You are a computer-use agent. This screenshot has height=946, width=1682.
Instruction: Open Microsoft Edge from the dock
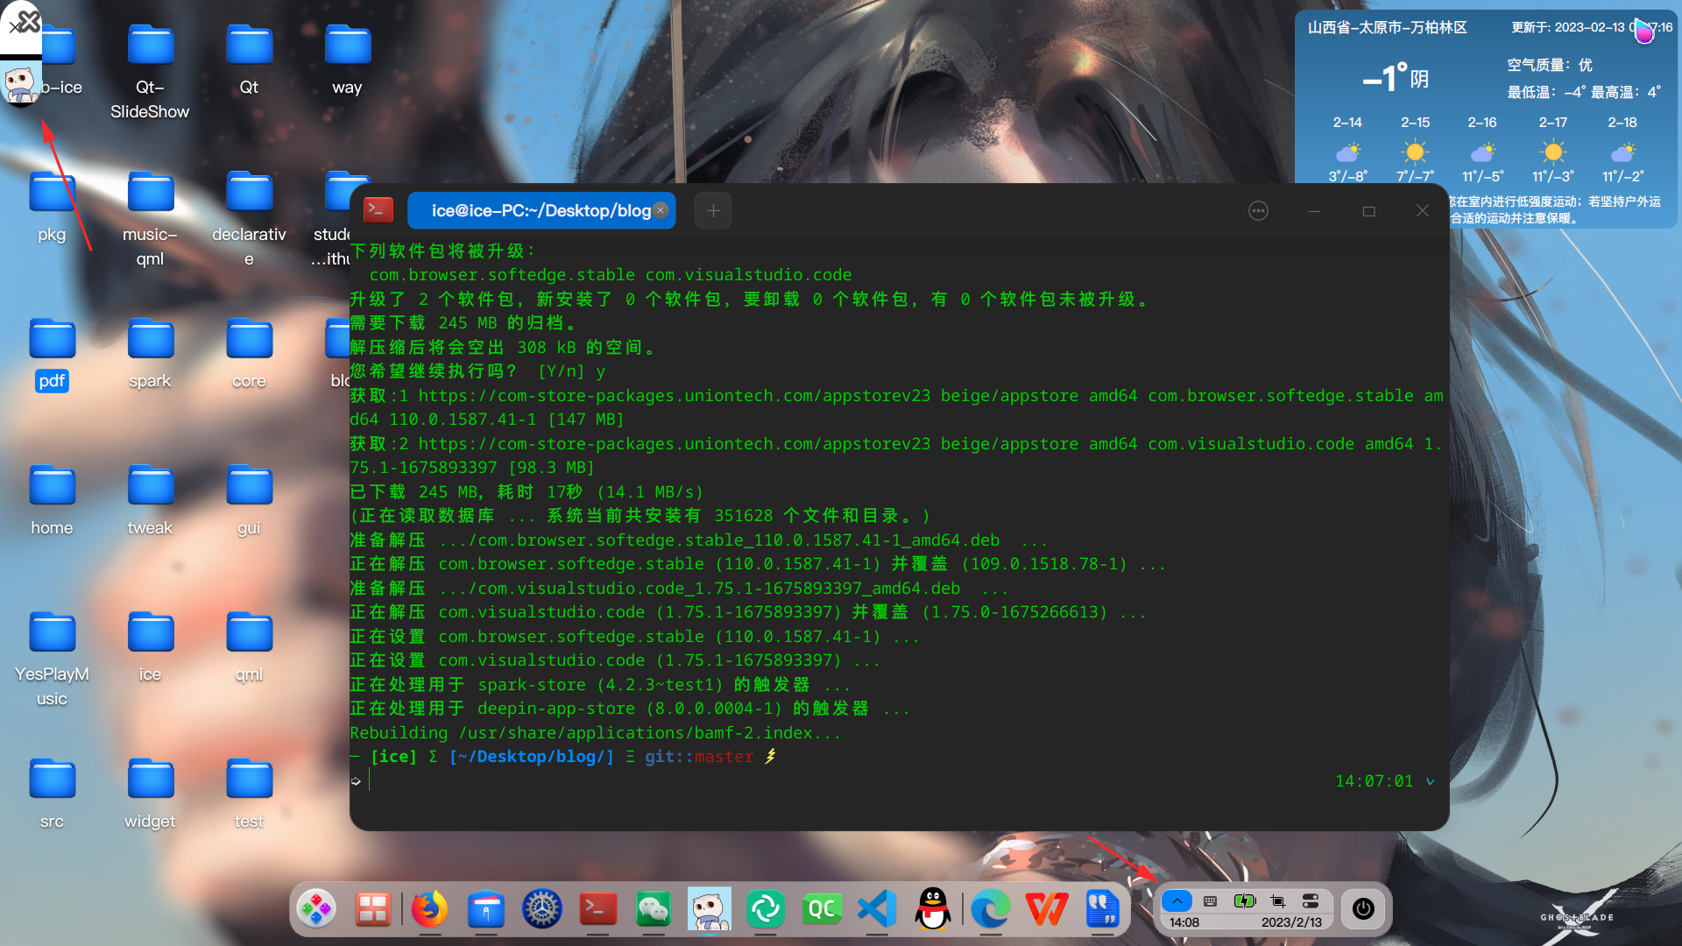tap(989, 909)
